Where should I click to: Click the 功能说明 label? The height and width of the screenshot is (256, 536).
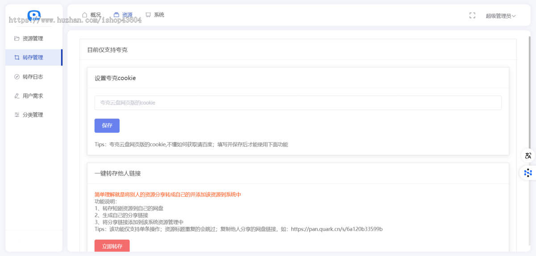coord(105,202)
